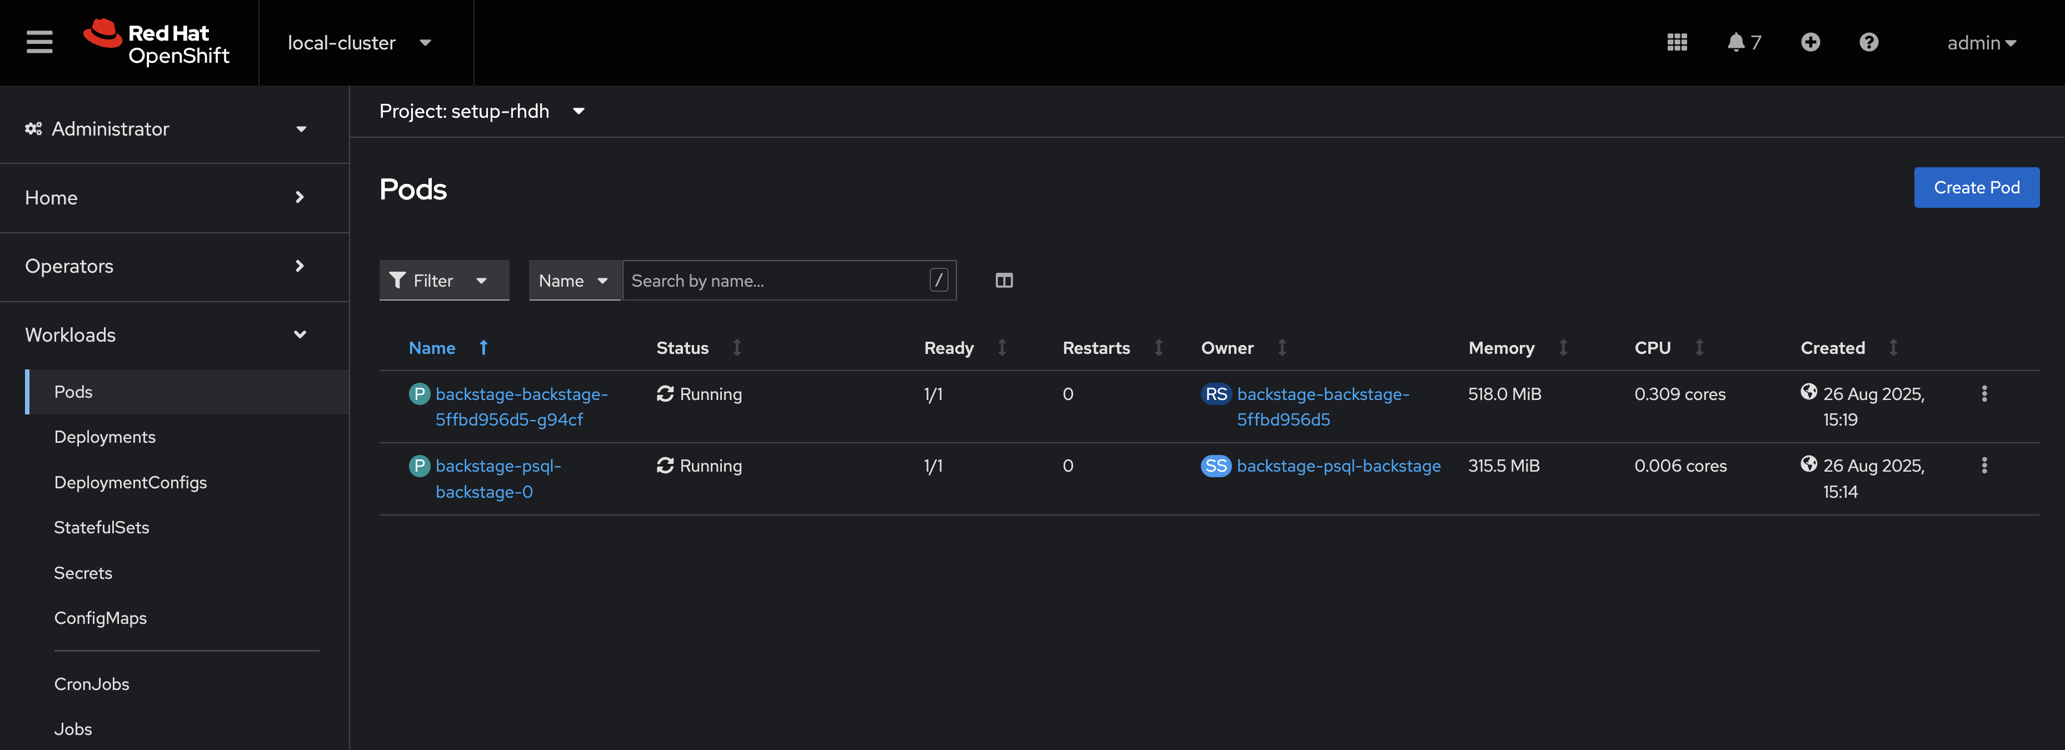Click the Create Pod button

coord(1976,188)
